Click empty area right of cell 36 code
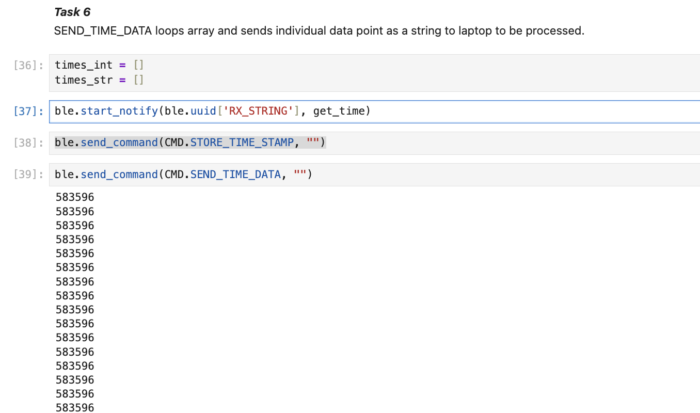 pyautogui.click(x=413, y=73)
